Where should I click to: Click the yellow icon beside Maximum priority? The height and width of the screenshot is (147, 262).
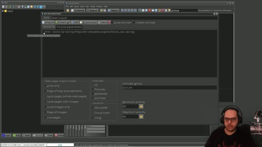point(141,117)
